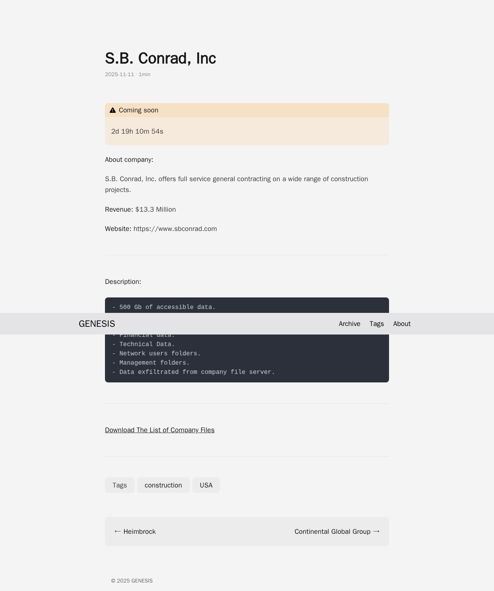Click the Coming soon banner header

tap(247, 110)
